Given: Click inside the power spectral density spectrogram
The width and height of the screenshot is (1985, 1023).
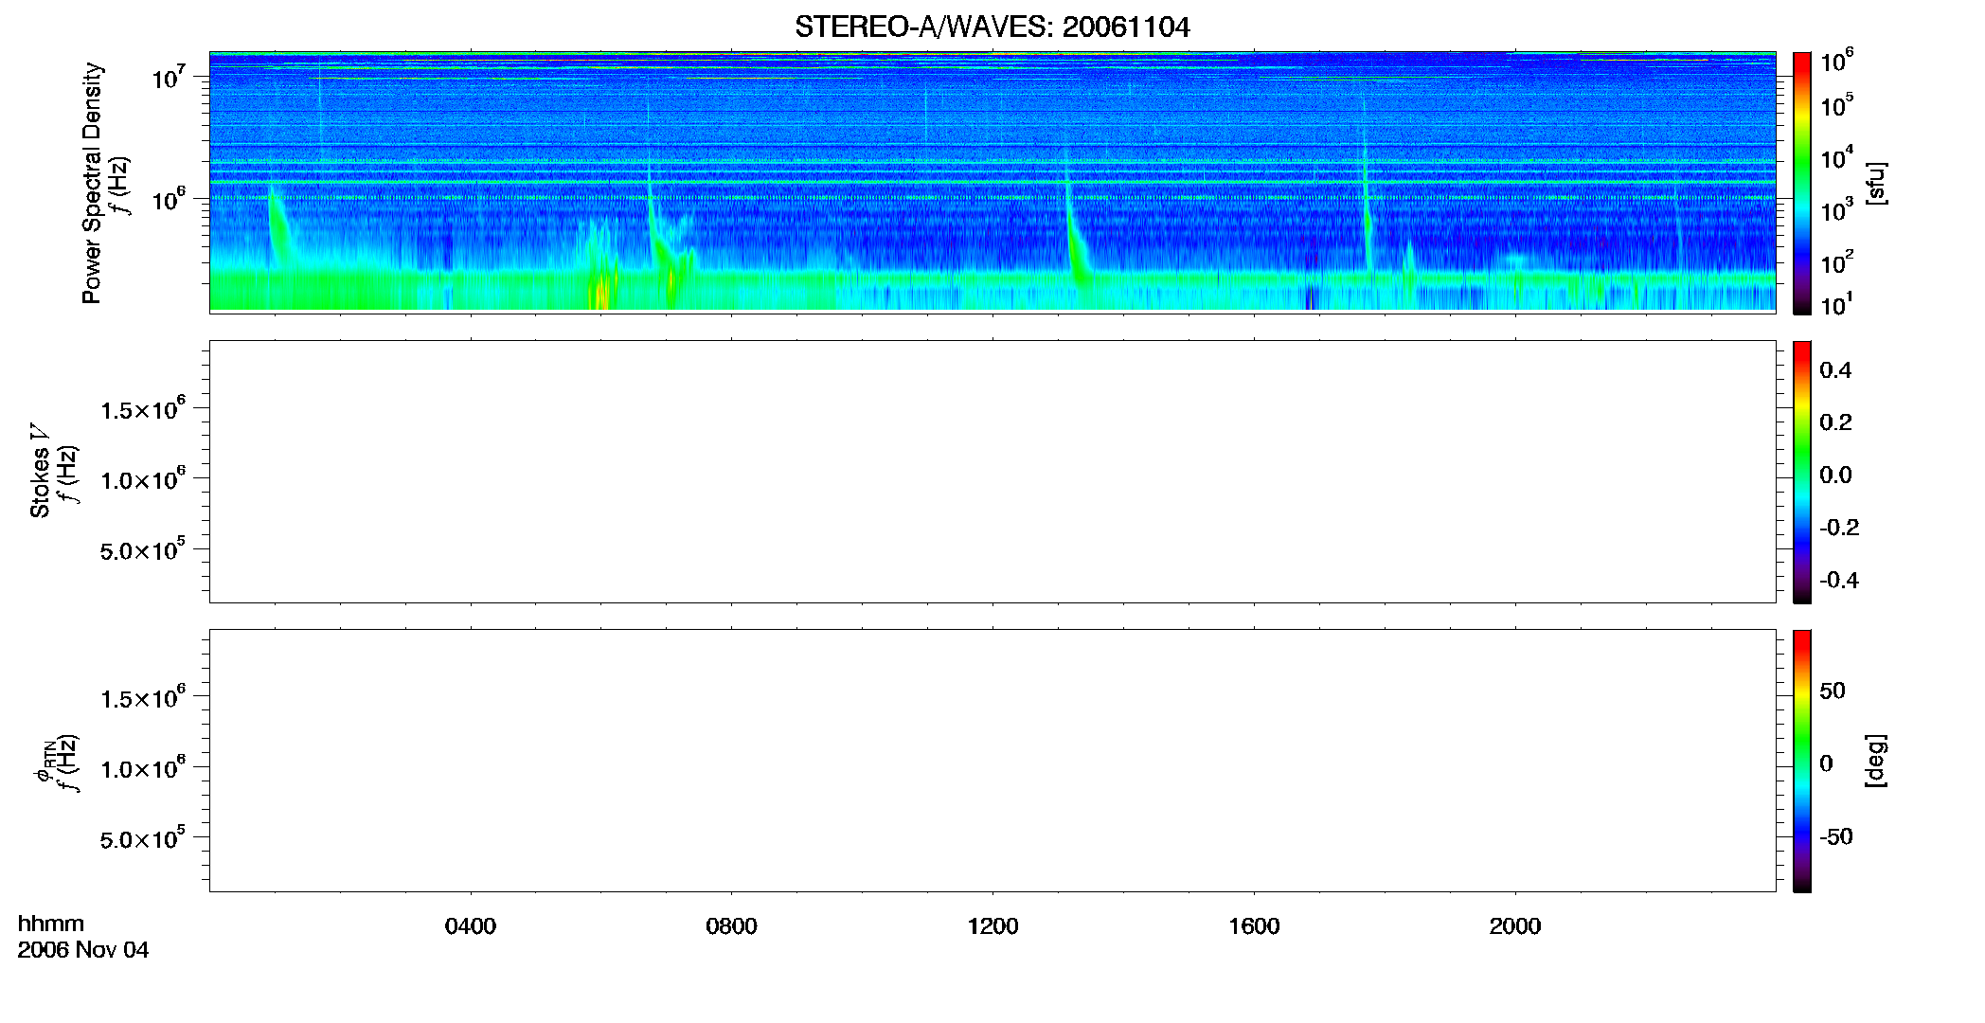Looking at the screenshot, I should [992, 182].
